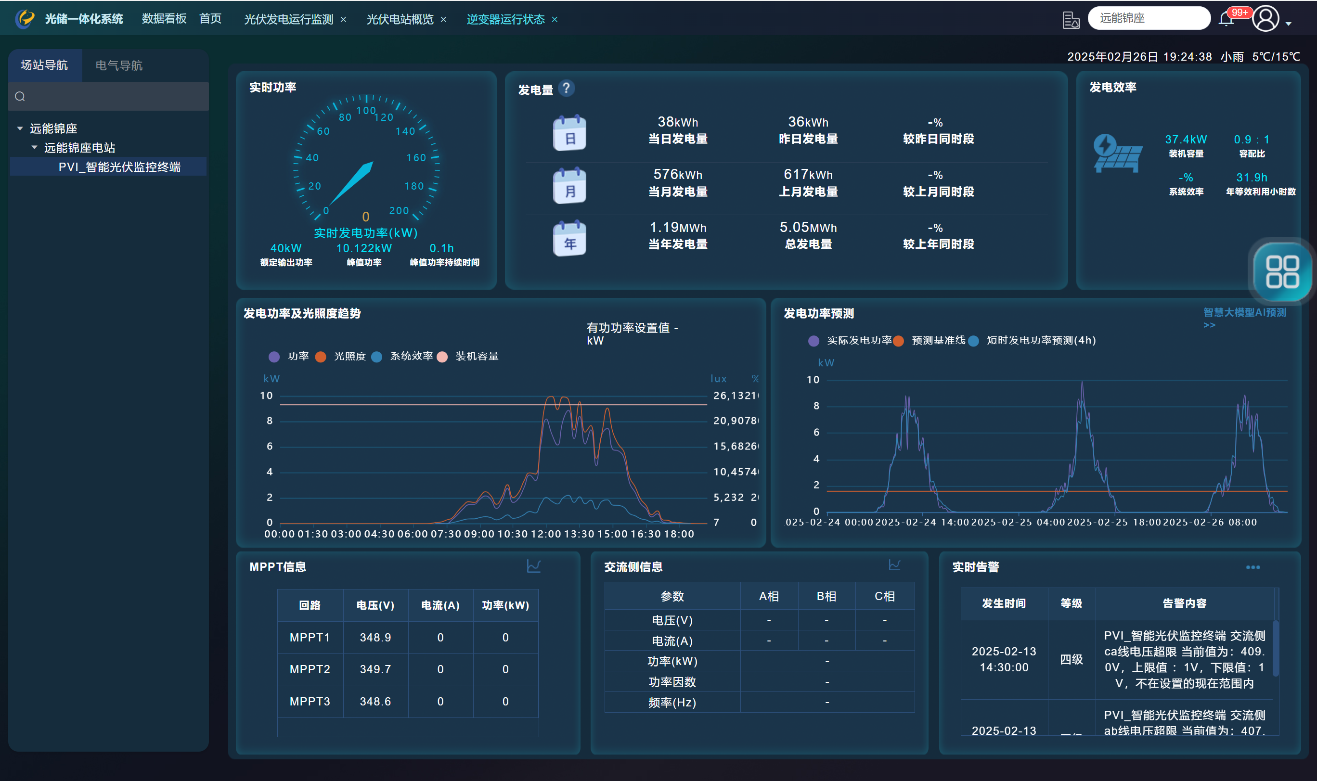Image resolution: width=1317 pixels, height=781 pixels.
Task: Open the MPPT信息 trend chart icon
Action: (x=533, y=566)
